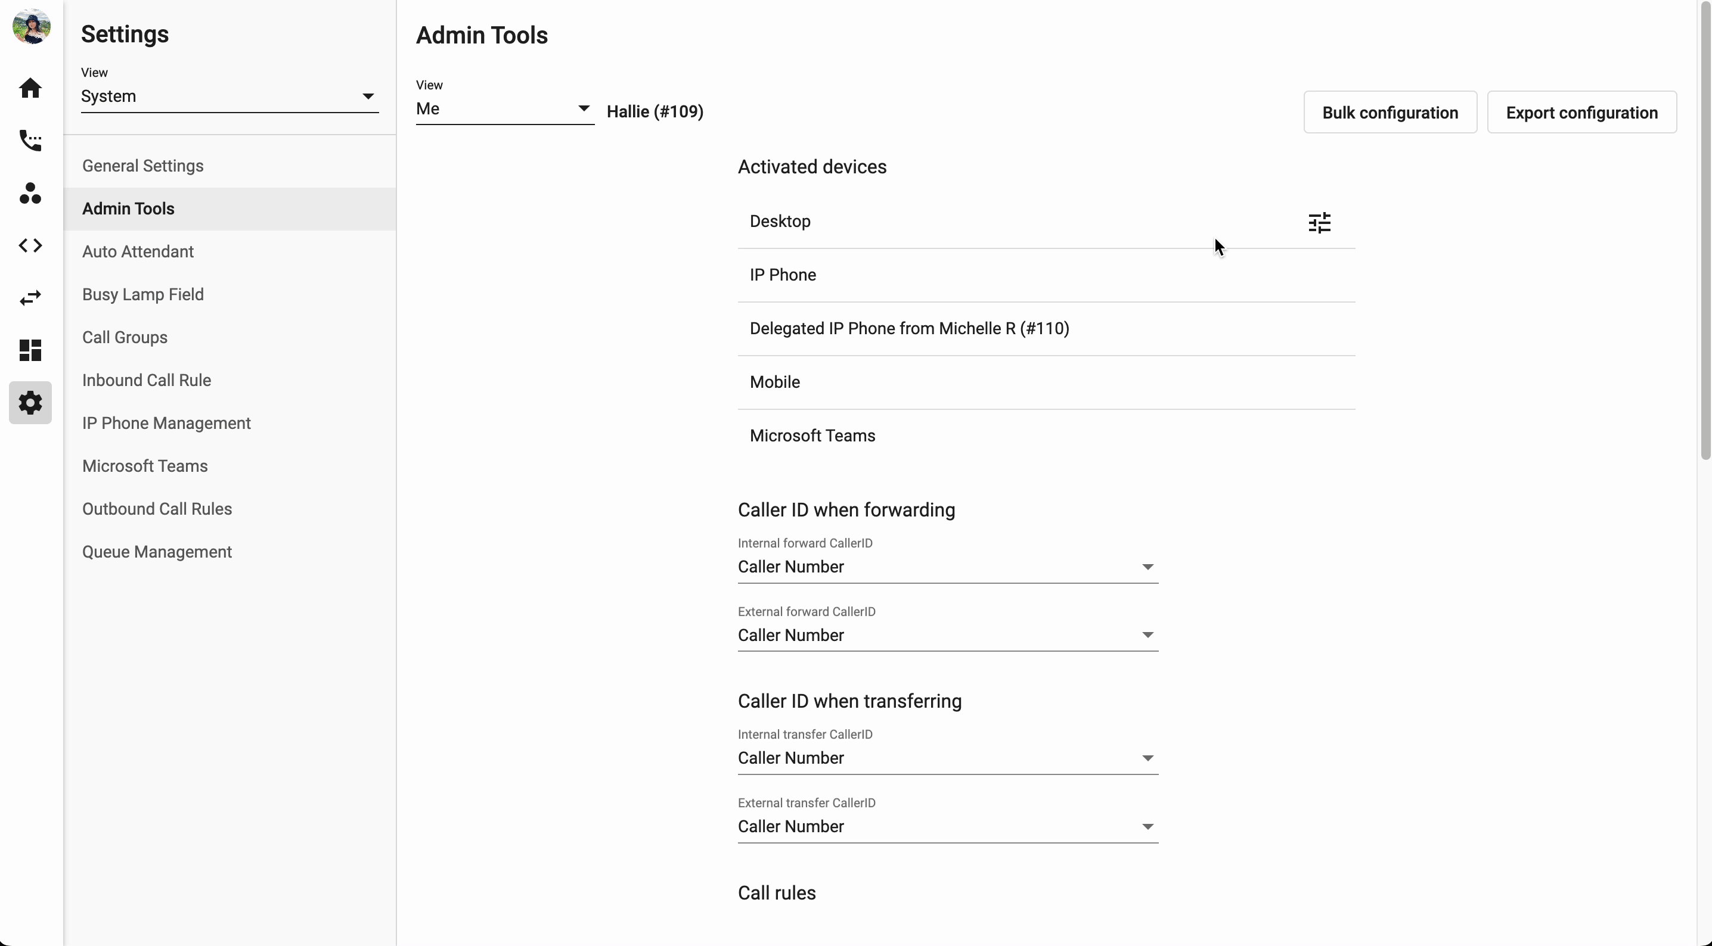The height and width of the screenshot is (946, 1712).
Task: Open the dashboard widgets icon
Action: click(x=30, y=350)
